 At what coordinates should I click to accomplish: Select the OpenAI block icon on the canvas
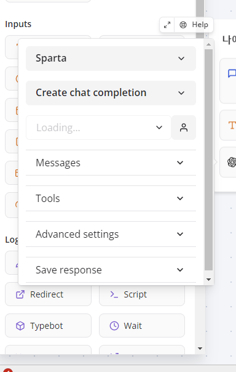(x=232, y=162)
